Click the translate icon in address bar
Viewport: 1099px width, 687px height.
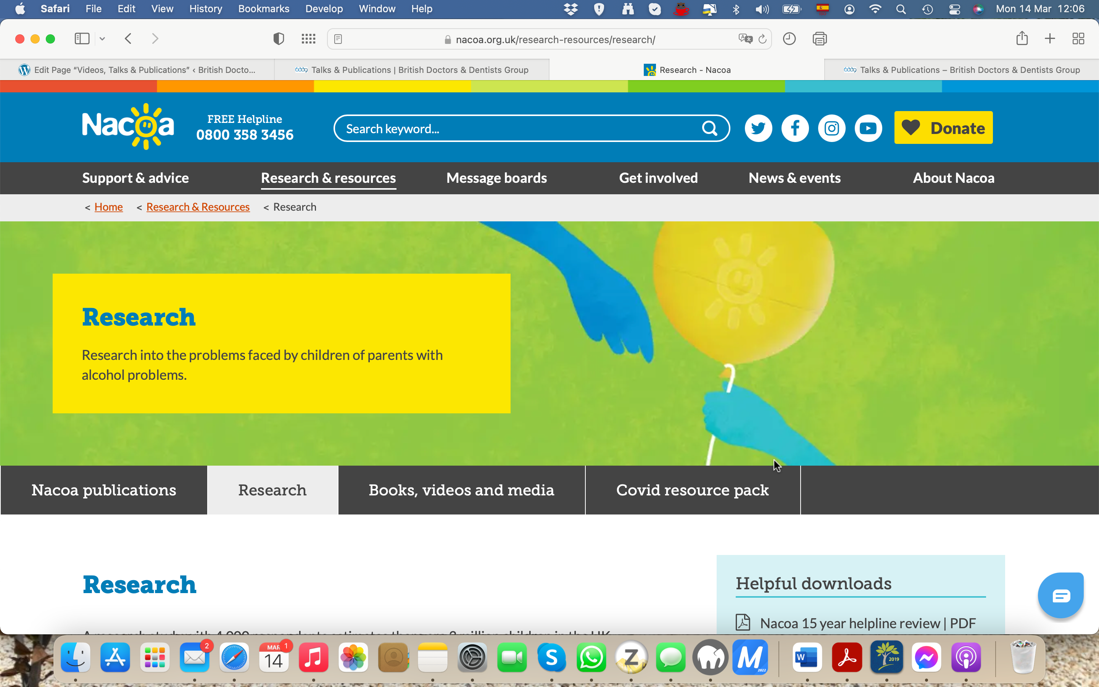click(x=745, y=39)
